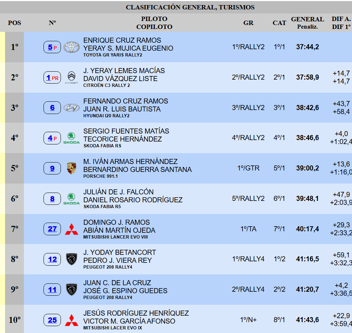Click the Citroën logo in second row

pyautogui.click(x=71, y=77)
